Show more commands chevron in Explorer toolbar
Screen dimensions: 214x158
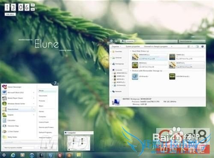[172, 47]
